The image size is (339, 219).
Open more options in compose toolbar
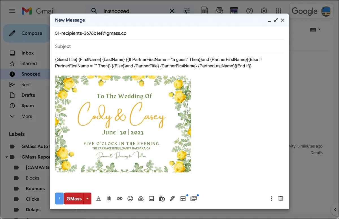click(271, 199)
